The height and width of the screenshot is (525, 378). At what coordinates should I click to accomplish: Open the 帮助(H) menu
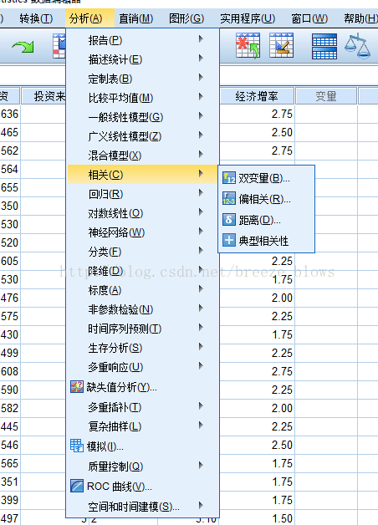(x=360, y=18)
